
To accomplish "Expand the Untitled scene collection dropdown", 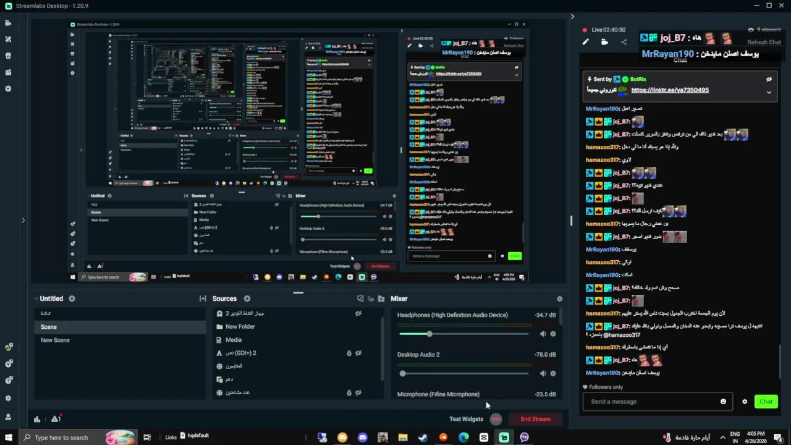I will tap(36, 299).
